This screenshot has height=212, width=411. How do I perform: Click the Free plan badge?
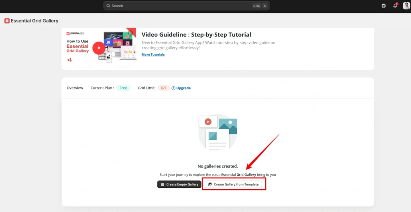(123, 88)
